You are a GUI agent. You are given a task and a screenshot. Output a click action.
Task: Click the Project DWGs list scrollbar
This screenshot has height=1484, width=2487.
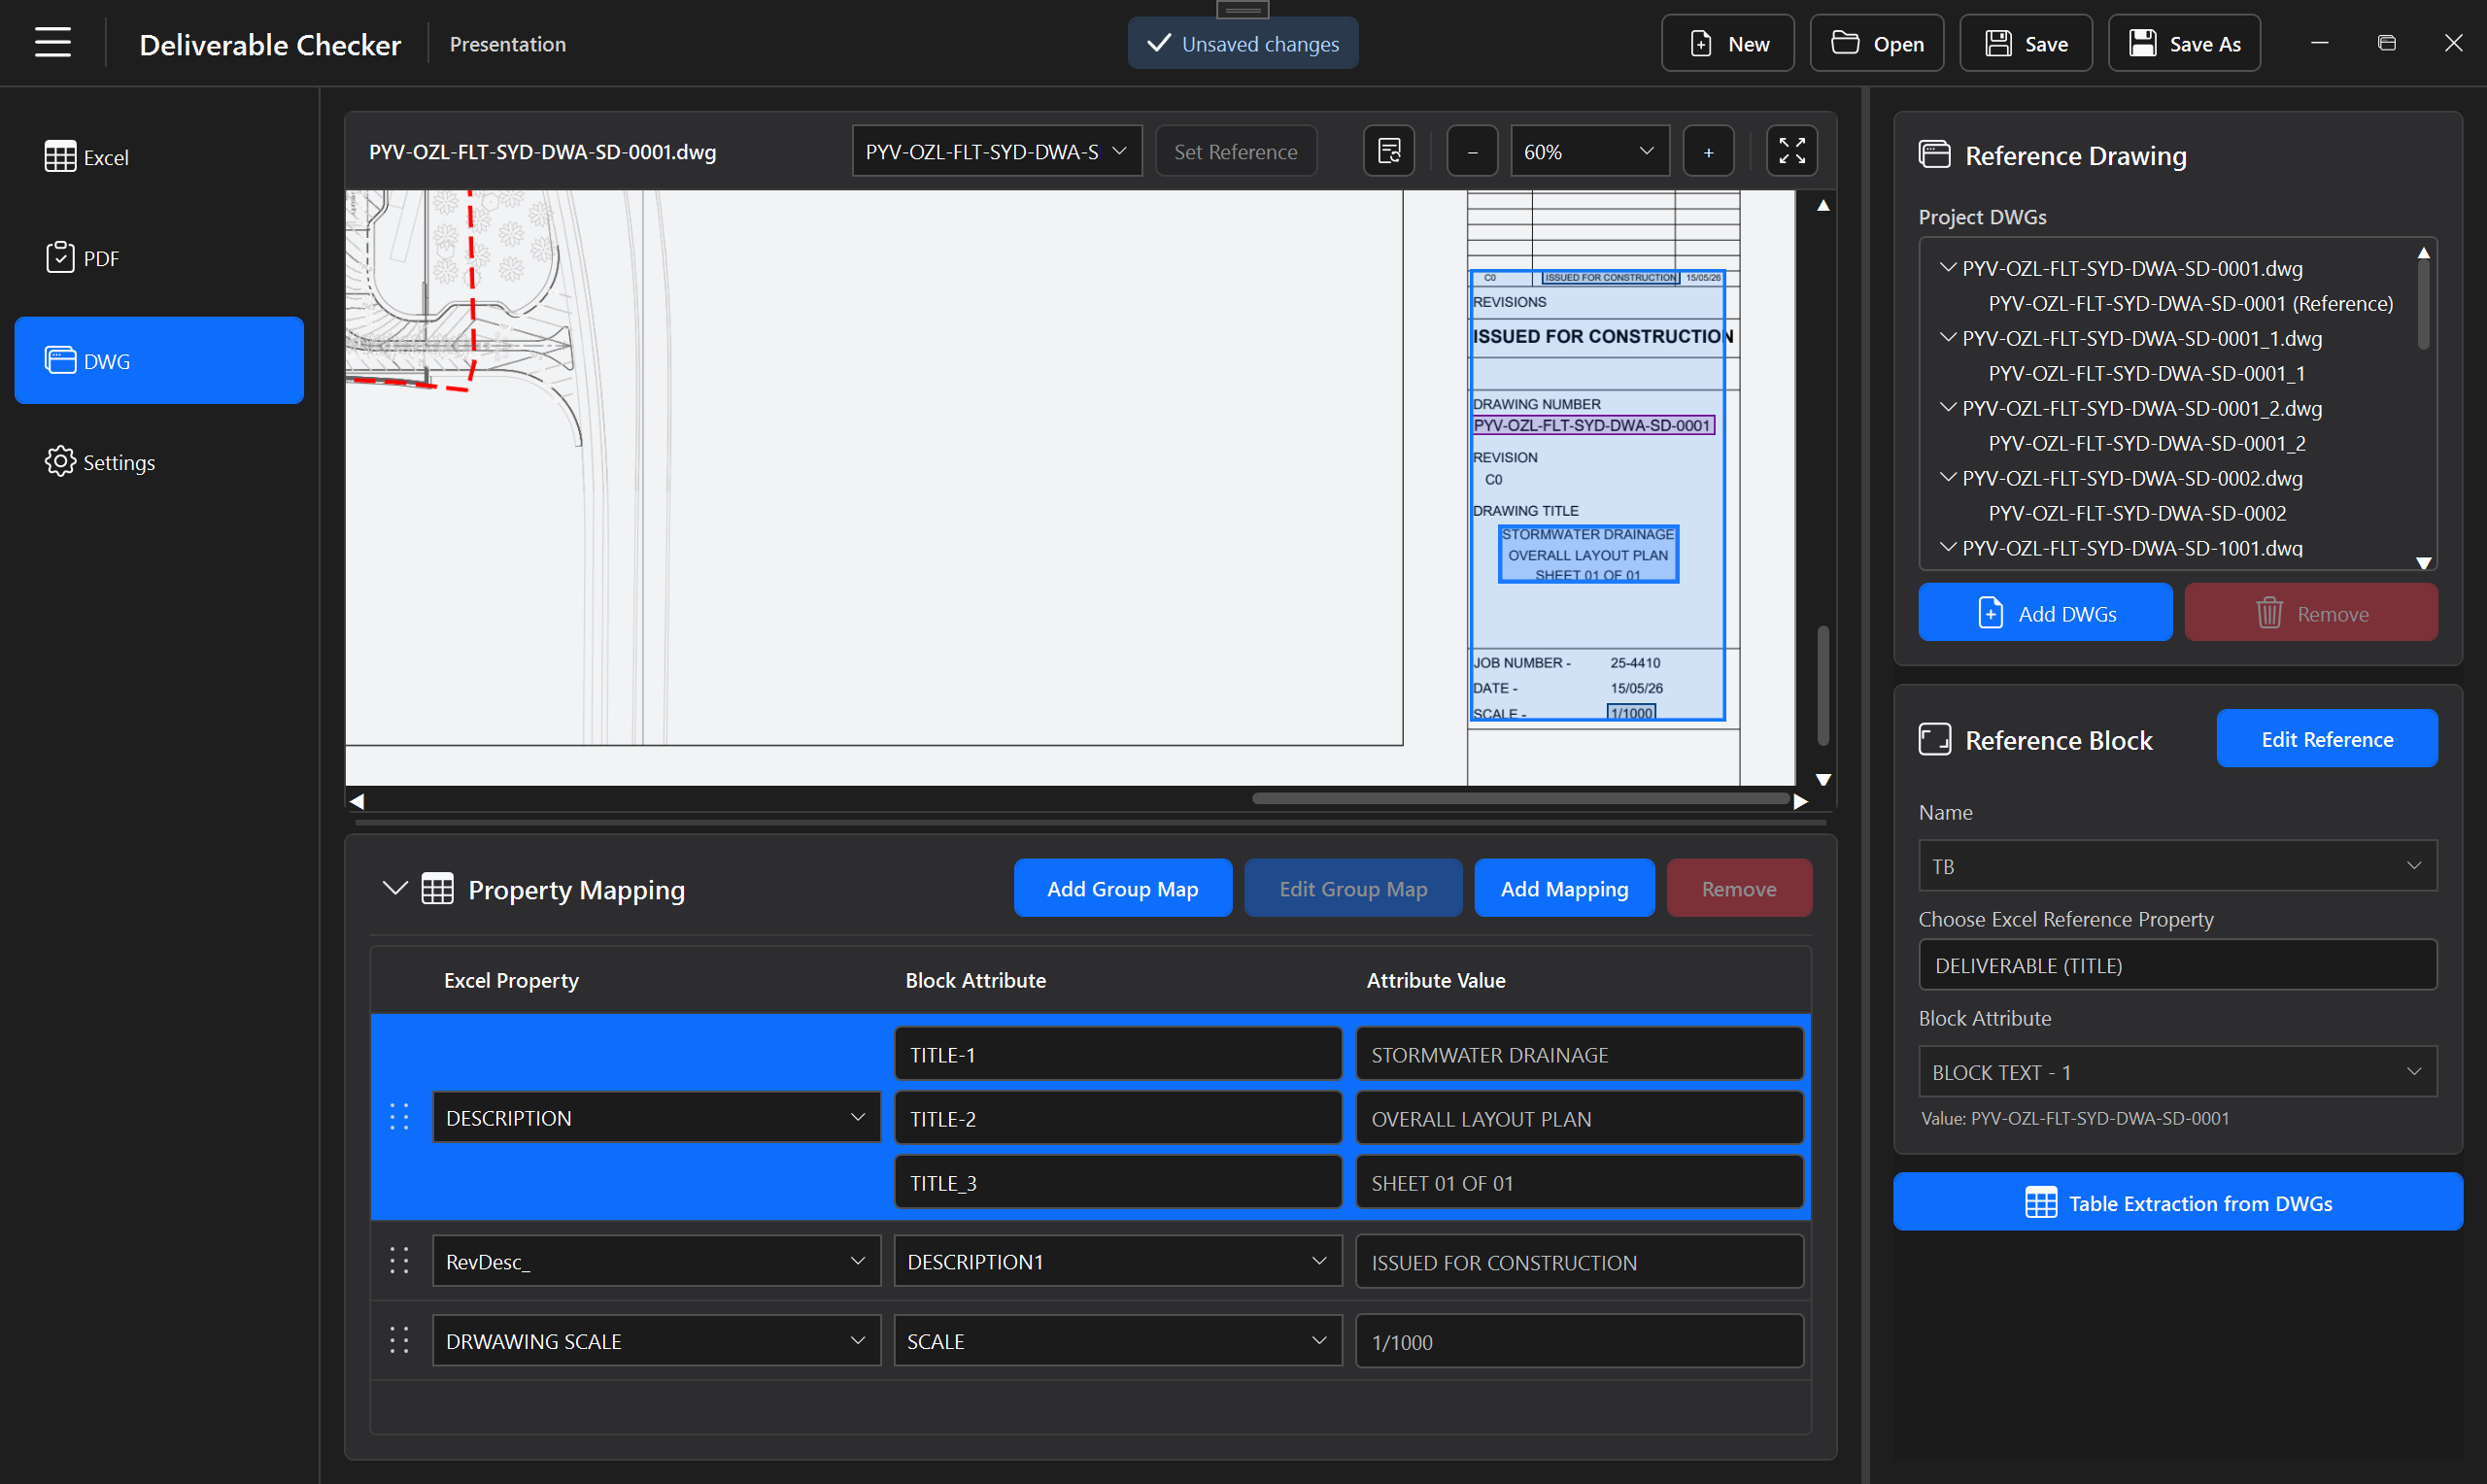pyautogui.click(x=2422, y=305)
